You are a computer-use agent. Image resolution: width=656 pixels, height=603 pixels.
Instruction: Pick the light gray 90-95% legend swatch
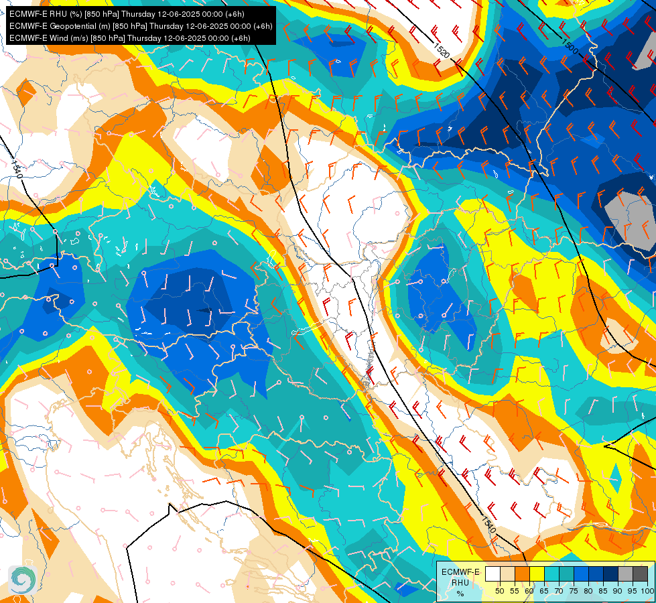tap(625, 574)
